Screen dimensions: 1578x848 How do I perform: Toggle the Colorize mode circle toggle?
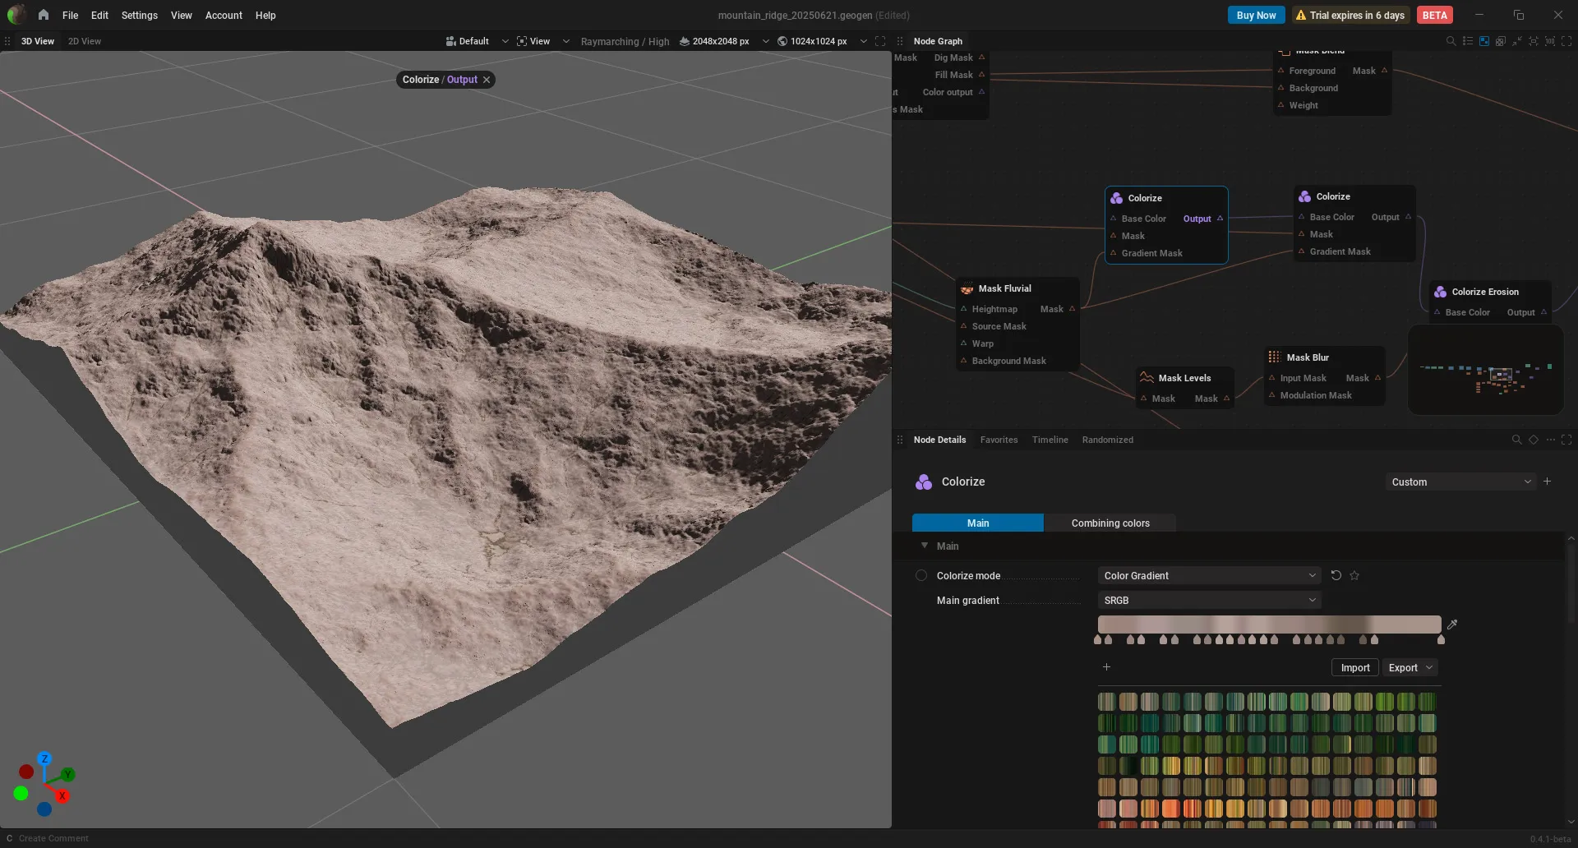(x=921, y=575)
